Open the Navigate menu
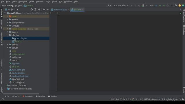Screen dimensions: 185x104 click(23, 2)
